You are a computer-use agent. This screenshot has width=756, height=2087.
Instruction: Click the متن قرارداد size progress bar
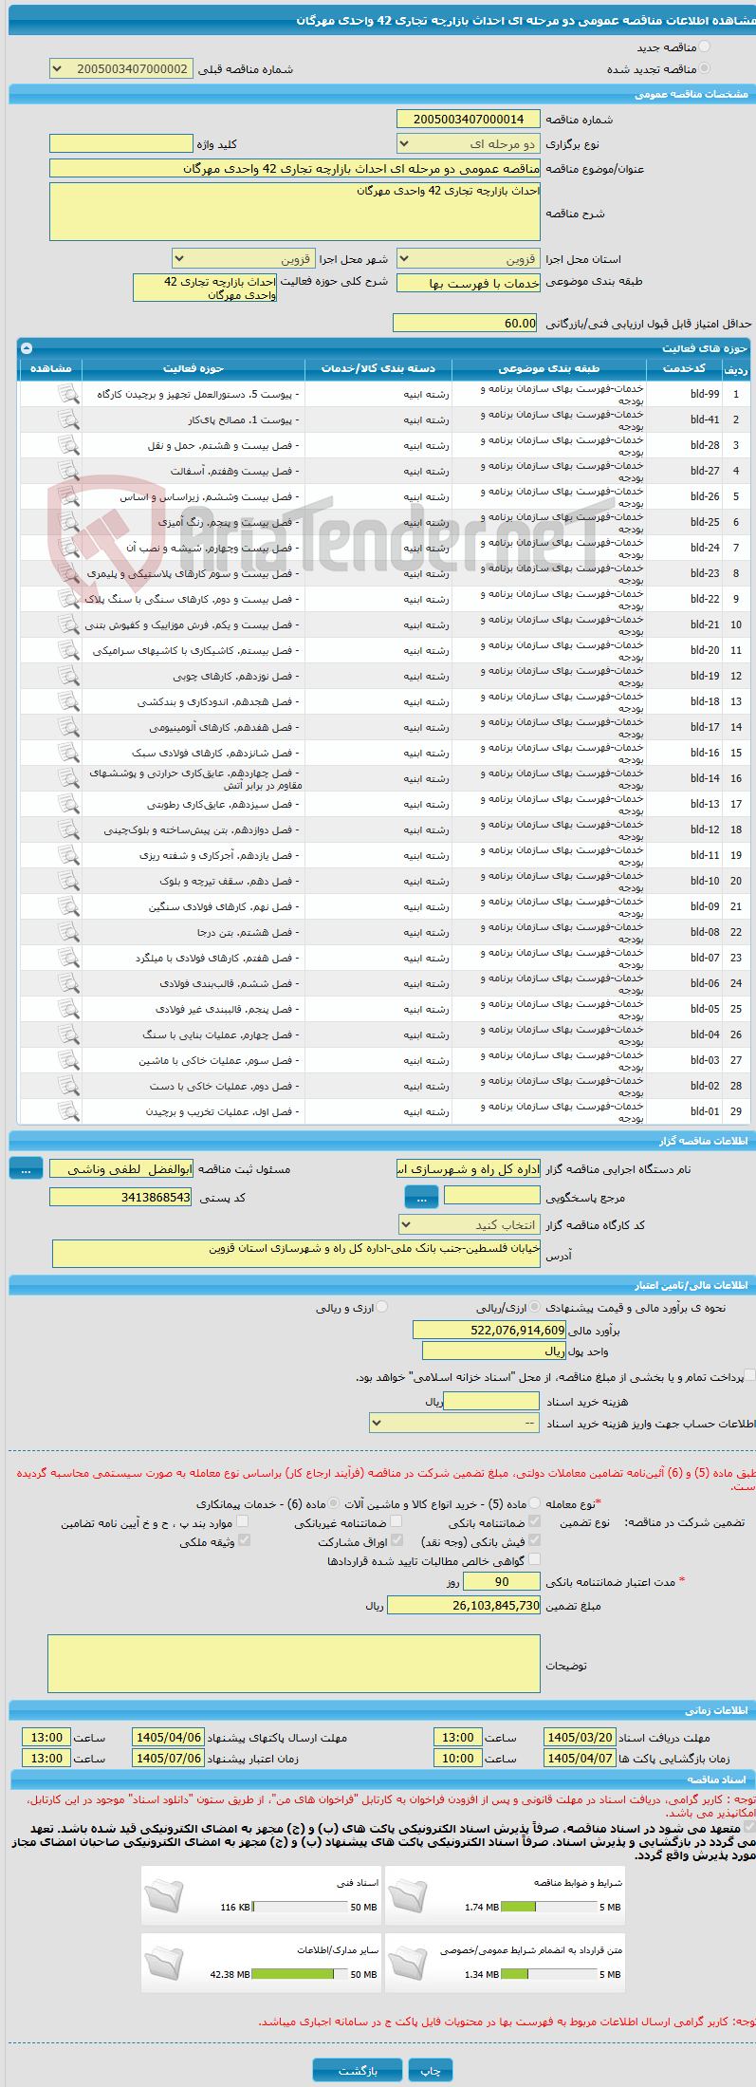tap(549, 1974)
